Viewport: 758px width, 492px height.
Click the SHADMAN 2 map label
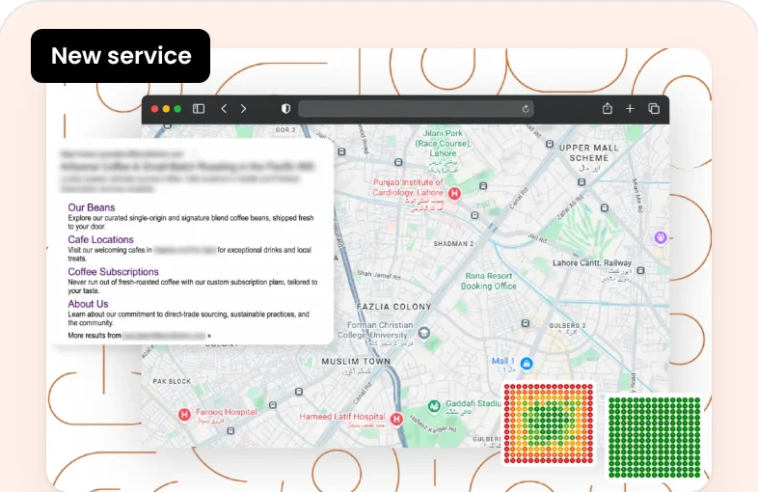[453, 244]
